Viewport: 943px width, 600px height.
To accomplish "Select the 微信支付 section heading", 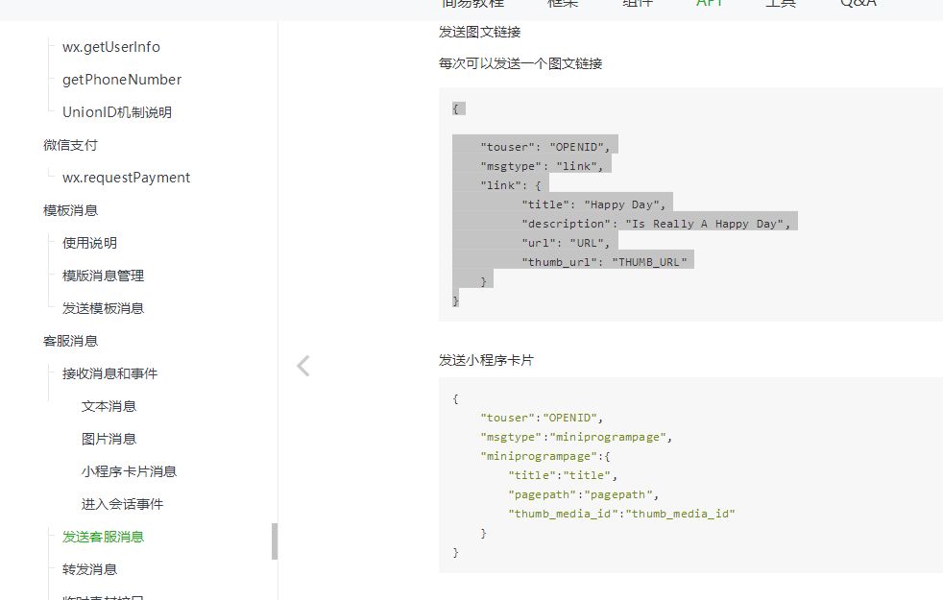I will click(70, 145).
